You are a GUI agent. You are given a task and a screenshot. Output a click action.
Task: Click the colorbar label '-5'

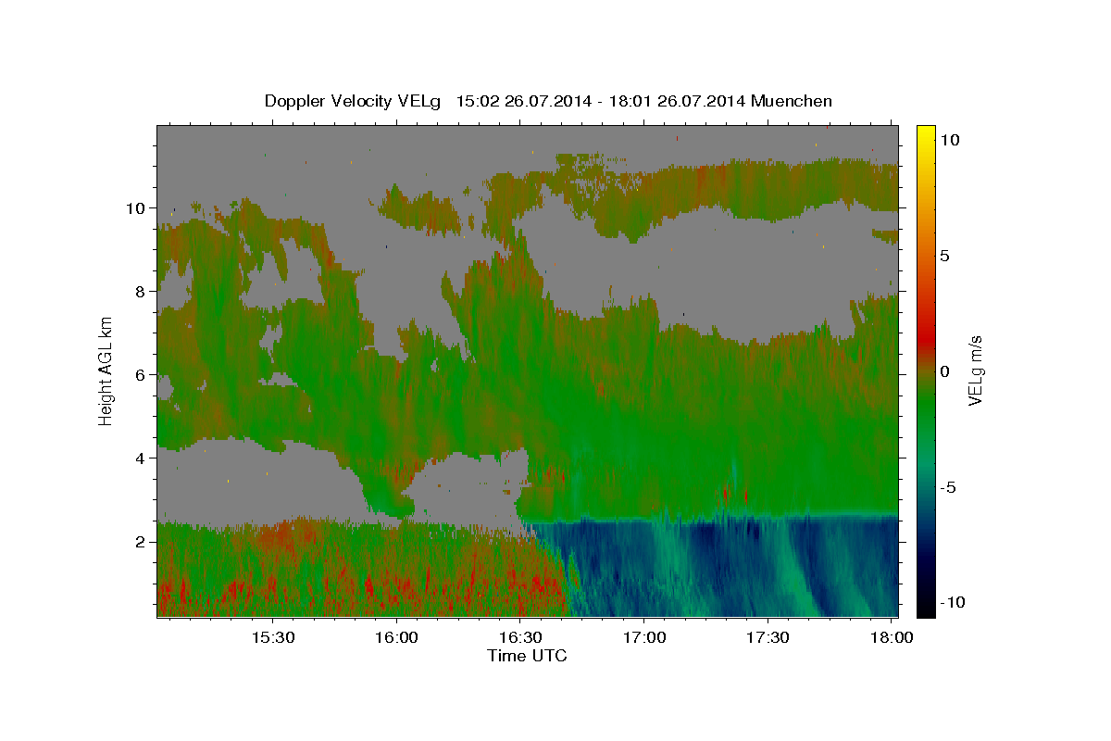pyautogui.click(x=948, y=487)
